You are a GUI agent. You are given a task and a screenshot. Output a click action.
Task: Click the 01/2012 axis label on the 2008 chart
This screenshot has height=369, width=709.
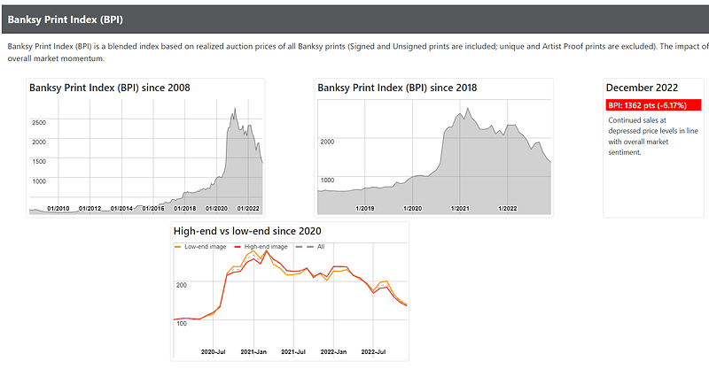[x=90, y=209]
